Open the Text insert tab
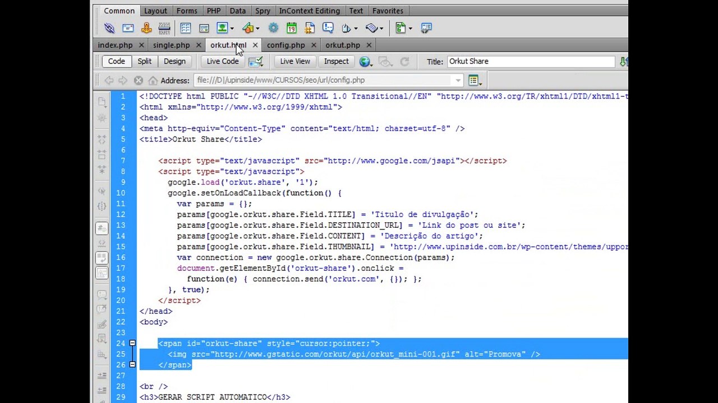Screen dimensions: 718x403 coord(356,11)
